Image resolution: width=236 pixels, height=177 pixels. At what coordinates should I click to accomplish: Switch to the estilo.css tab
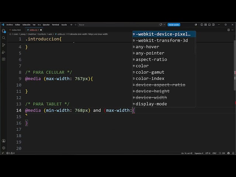33,30
